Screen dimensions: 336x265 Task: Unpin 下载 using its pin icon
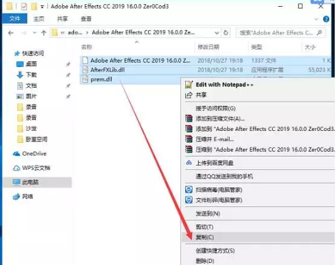point(68,75)
